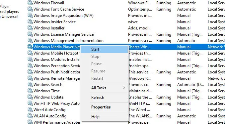
Task: Select Windows License Manager Service entry
Action: point(126,34)
